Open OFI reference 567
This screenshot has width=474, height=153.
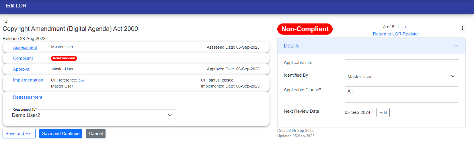tap(81, 80)
